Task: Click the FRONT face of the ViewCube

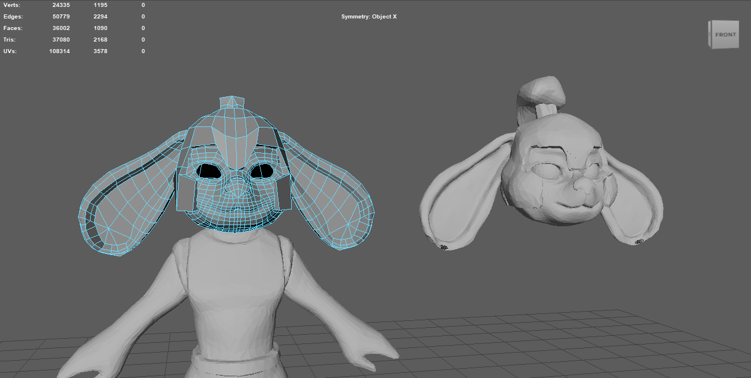Action: click(x=726, y=35)
